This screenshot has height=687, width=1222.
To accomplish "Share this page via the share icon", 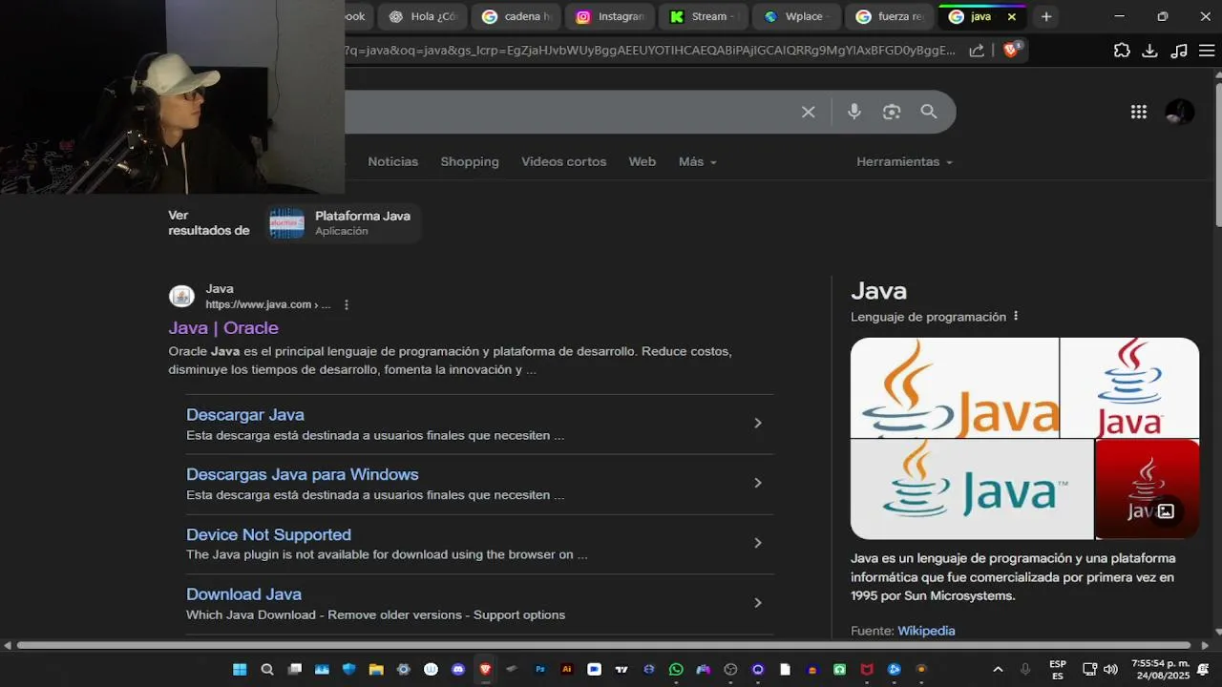I will coord(977,51).
